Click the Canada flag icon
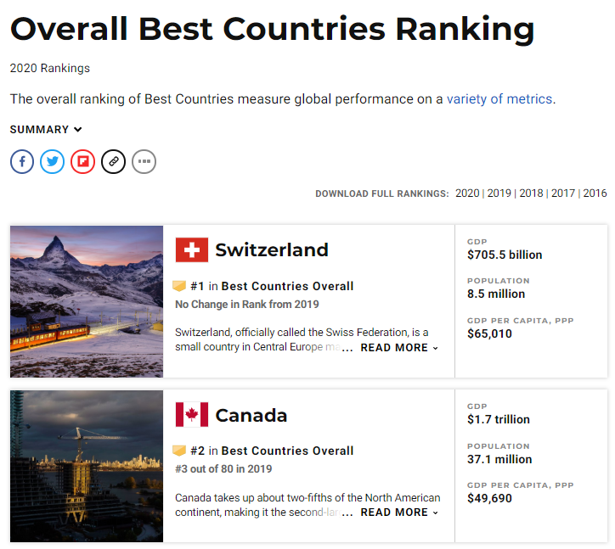 point(192,414)
